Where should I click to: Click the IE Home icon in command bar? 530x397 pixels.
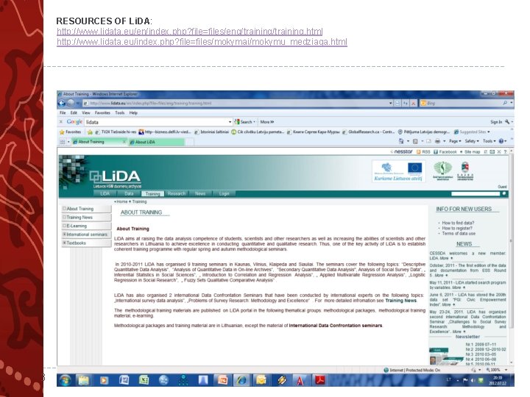(401, 141)
